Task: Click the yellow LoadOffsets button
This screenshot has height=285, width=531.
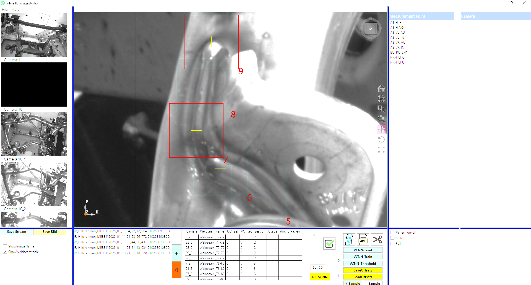Action: click(x=363, y=277)
